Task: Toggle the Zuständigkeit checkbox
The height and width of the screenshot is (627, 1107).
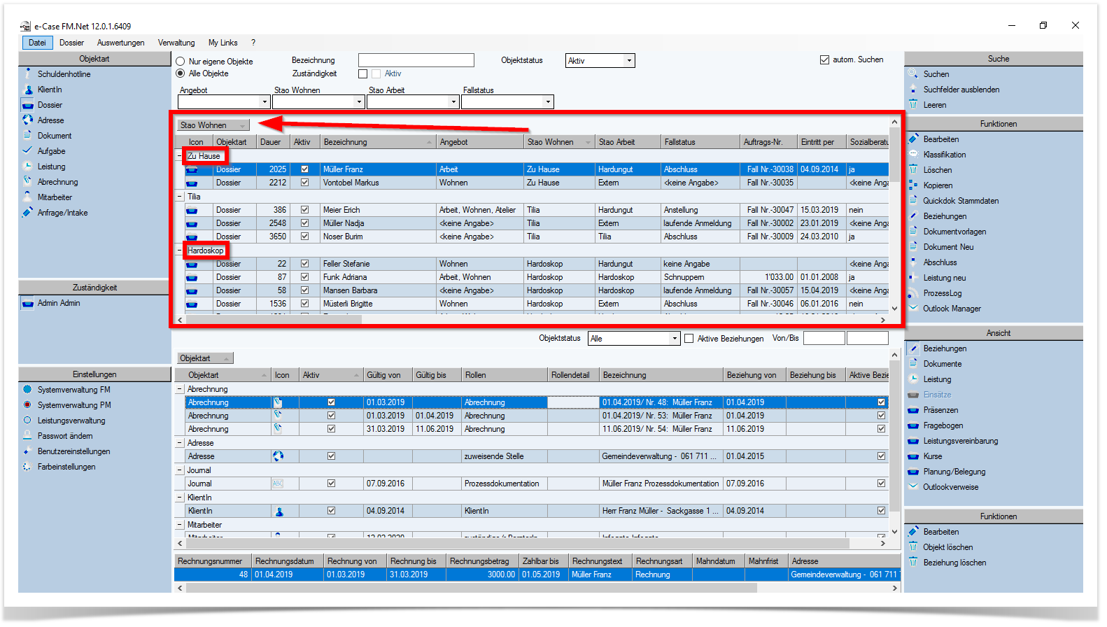Action: pos(362,73)
